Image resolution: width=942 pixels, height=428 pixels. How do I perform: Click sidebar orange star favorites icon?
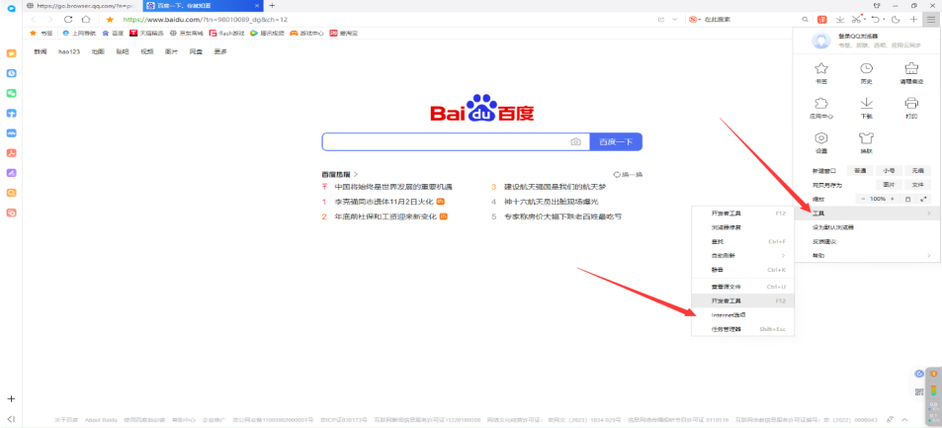click(x=11, y=53)
